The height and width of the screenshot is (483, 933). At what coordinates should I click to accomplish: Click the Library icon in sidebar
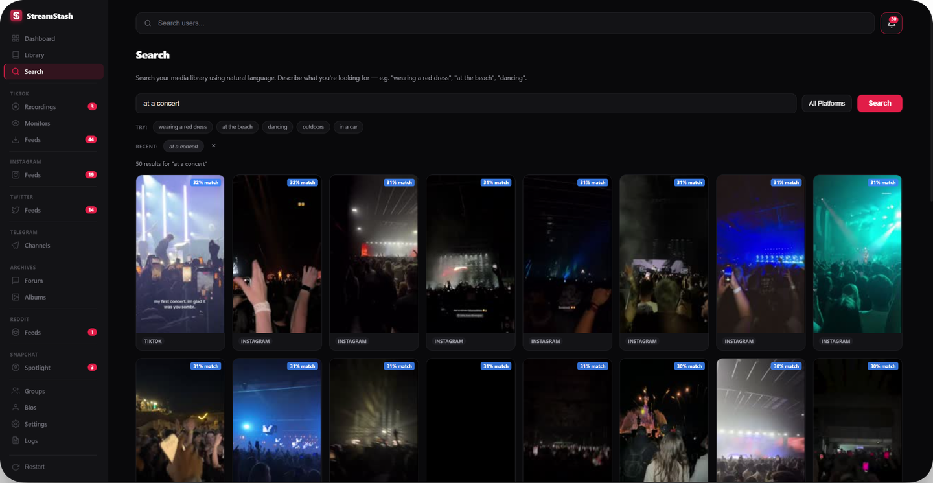(x=16, y=55)
